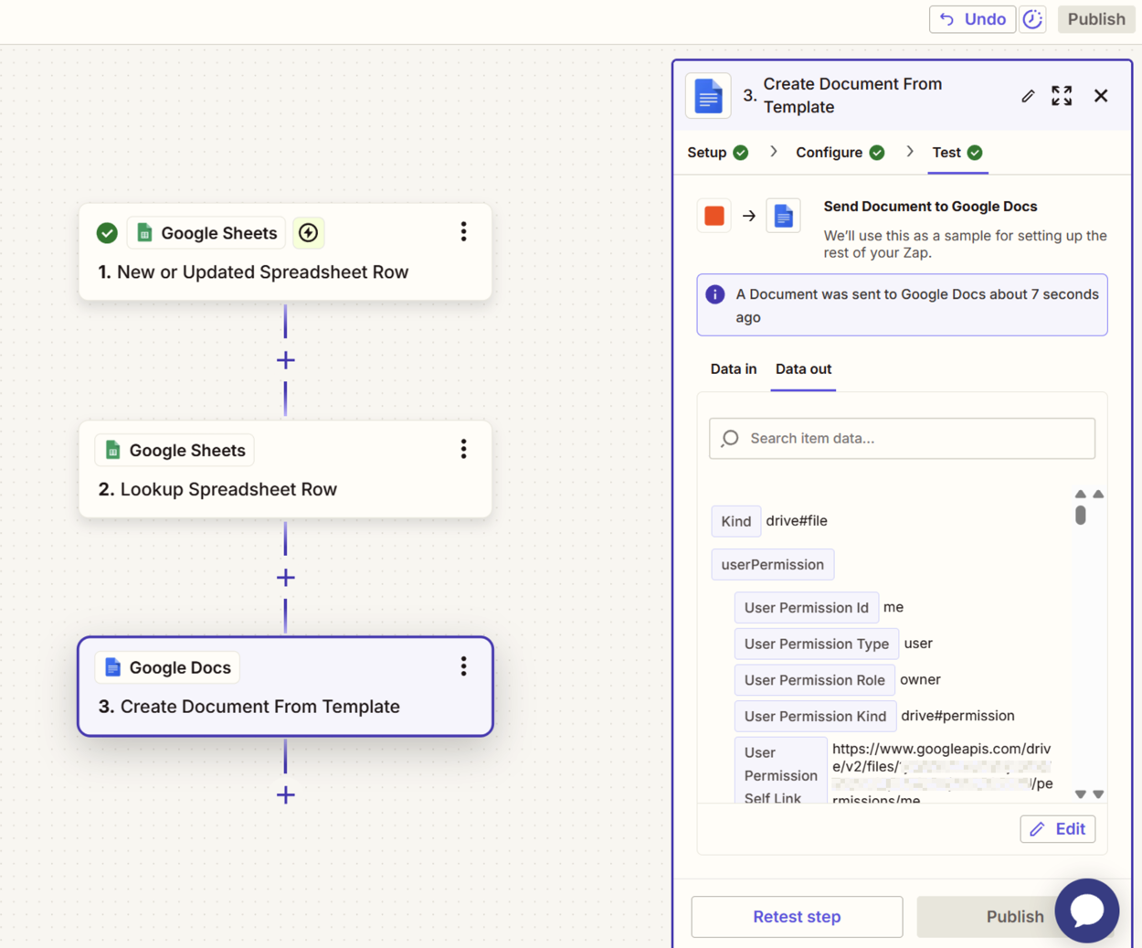1142x948 pixels.
Task: Add a step after step 1 with plus icon
Action: point(286,360)
